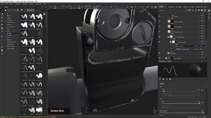Viewport: 211px width, 118px height.
Task: Add a paint layer with brush icon
Action: (193, 10)
